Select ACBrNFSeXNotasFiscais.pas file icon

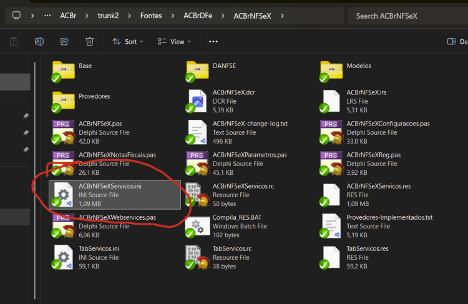[63, 163]
